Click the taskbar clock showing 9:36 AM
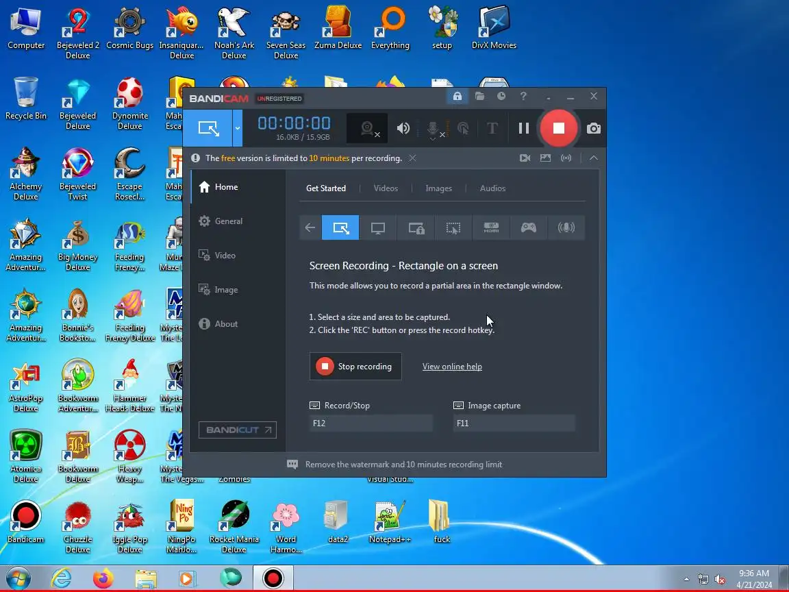The image size is (789, 592). coord(754,579)
